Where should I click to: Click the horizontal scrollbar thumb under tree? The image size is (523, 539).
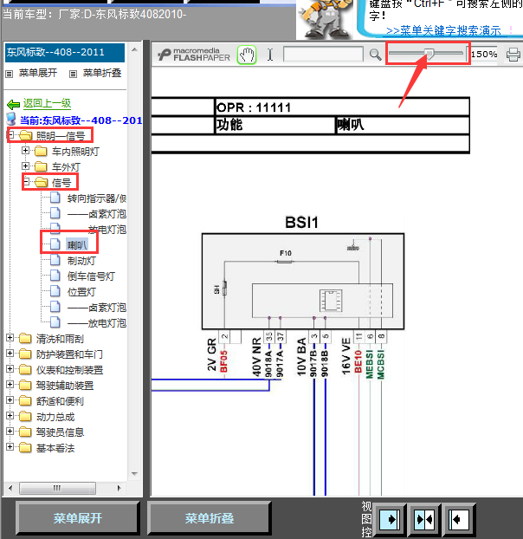coord(57,488)
